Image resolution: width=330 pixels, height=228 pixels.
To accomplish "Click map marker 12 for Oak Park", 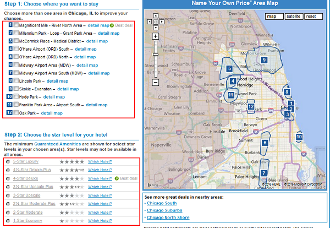I will click(x=251, y=107).
